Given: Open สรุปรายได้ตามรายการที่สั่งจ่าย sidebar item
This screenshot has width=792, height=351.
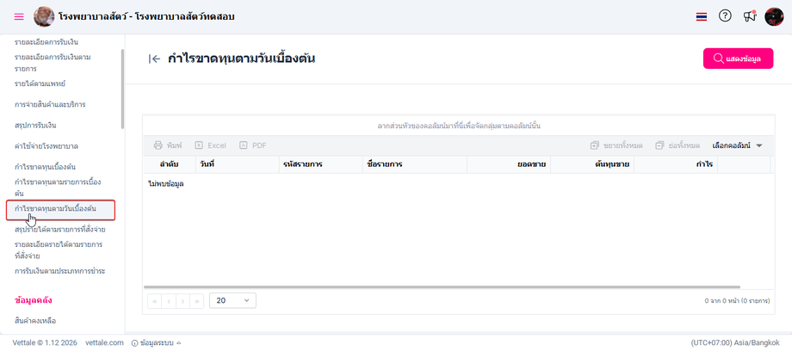Looking at the screenshot, I should 60,230.
